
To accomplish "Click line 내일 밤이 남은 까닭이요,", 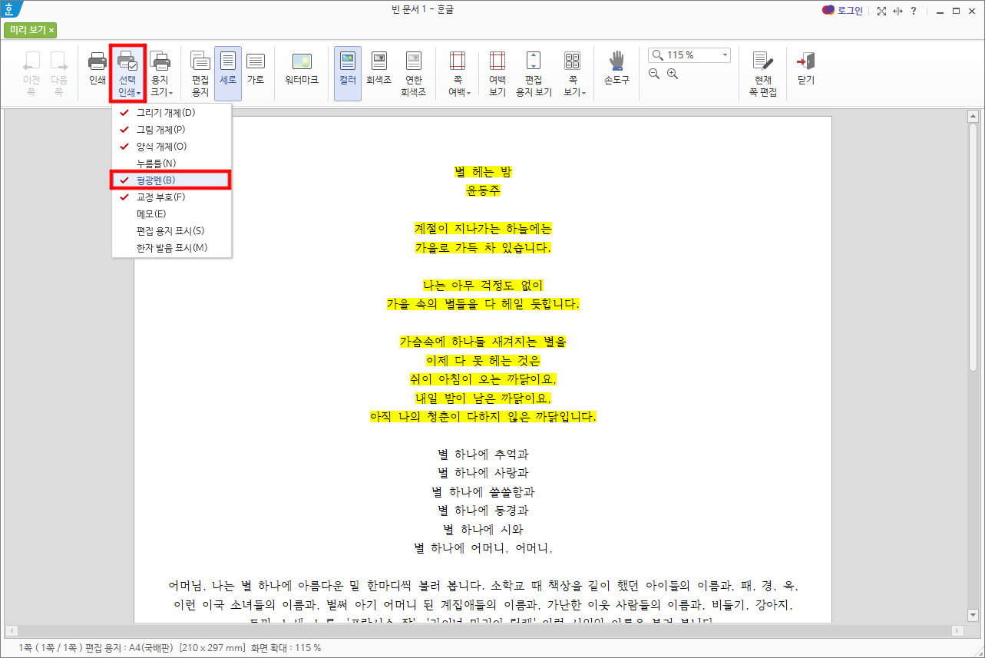I will pos(483,398).
